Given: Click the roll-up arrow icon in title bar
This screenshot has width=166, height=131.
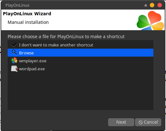Looking at the screenshot, I should tap(146, 5).
